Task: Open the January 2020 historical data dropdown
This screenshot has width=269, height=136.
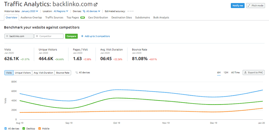Action: [30, 11]
